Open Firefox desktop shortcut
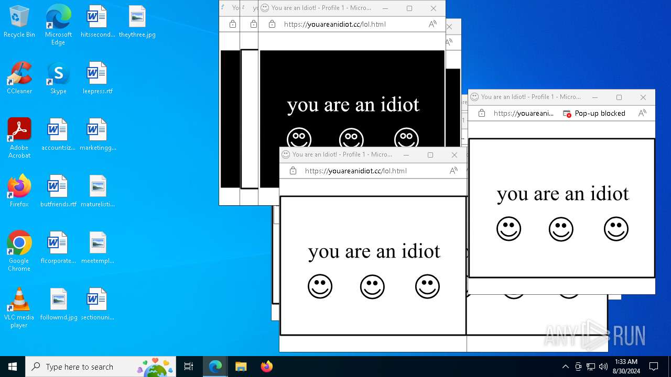671x377 pixels. pos(19,192)
